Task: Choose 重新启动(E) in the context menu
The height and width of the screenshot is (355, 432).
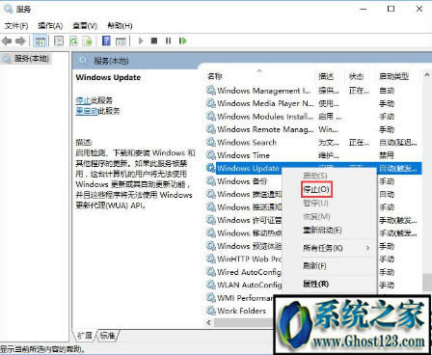Action: pyautogui.click(x=322, y=231)
